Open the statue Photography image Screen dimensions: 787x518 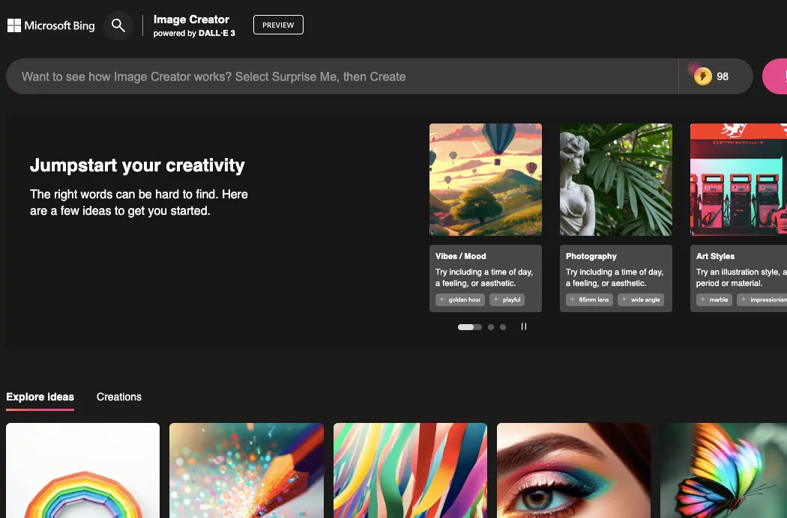coord(615,180)
